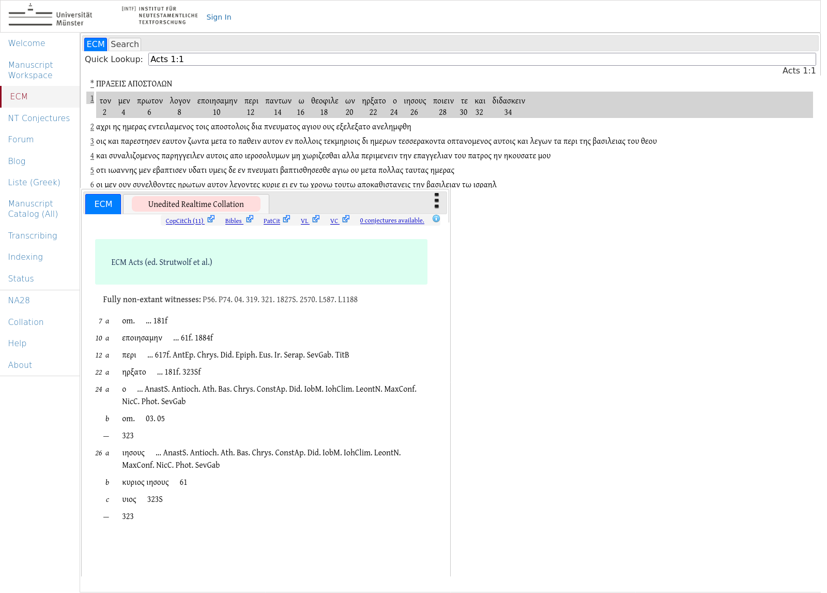Select ECM in the left sidebar
Screen dimensions: 827x593
pyautogui.click(x=40, y=97)
